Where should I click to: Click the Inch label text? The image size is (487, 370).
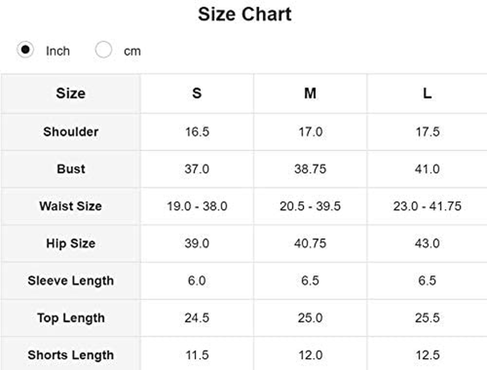pos(57,51)
